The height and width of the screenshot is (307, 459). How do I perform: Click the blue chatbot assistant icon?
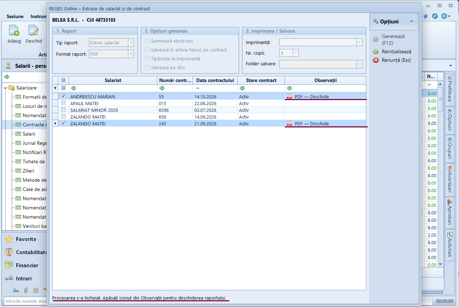coord(426,16)
